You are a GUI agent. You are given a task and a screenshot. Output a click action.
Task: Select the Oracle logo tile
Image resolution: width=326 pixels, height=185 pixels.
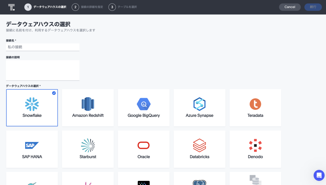(144, 146)
